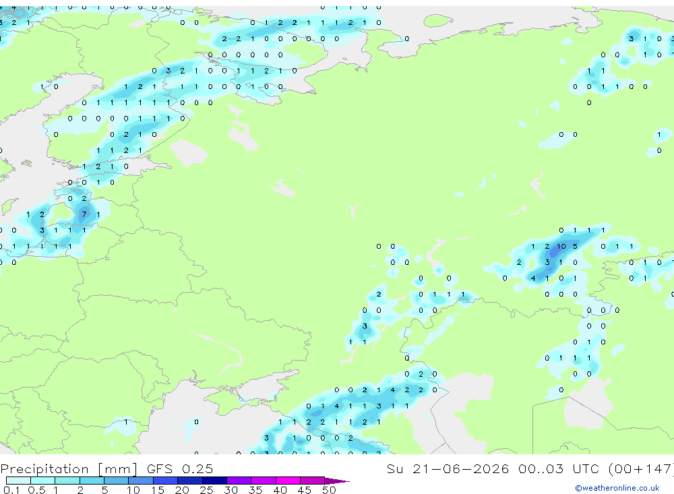Pick the 40–45 mm magenta legend swatch
674x494 pixels.
pos(288,481)
